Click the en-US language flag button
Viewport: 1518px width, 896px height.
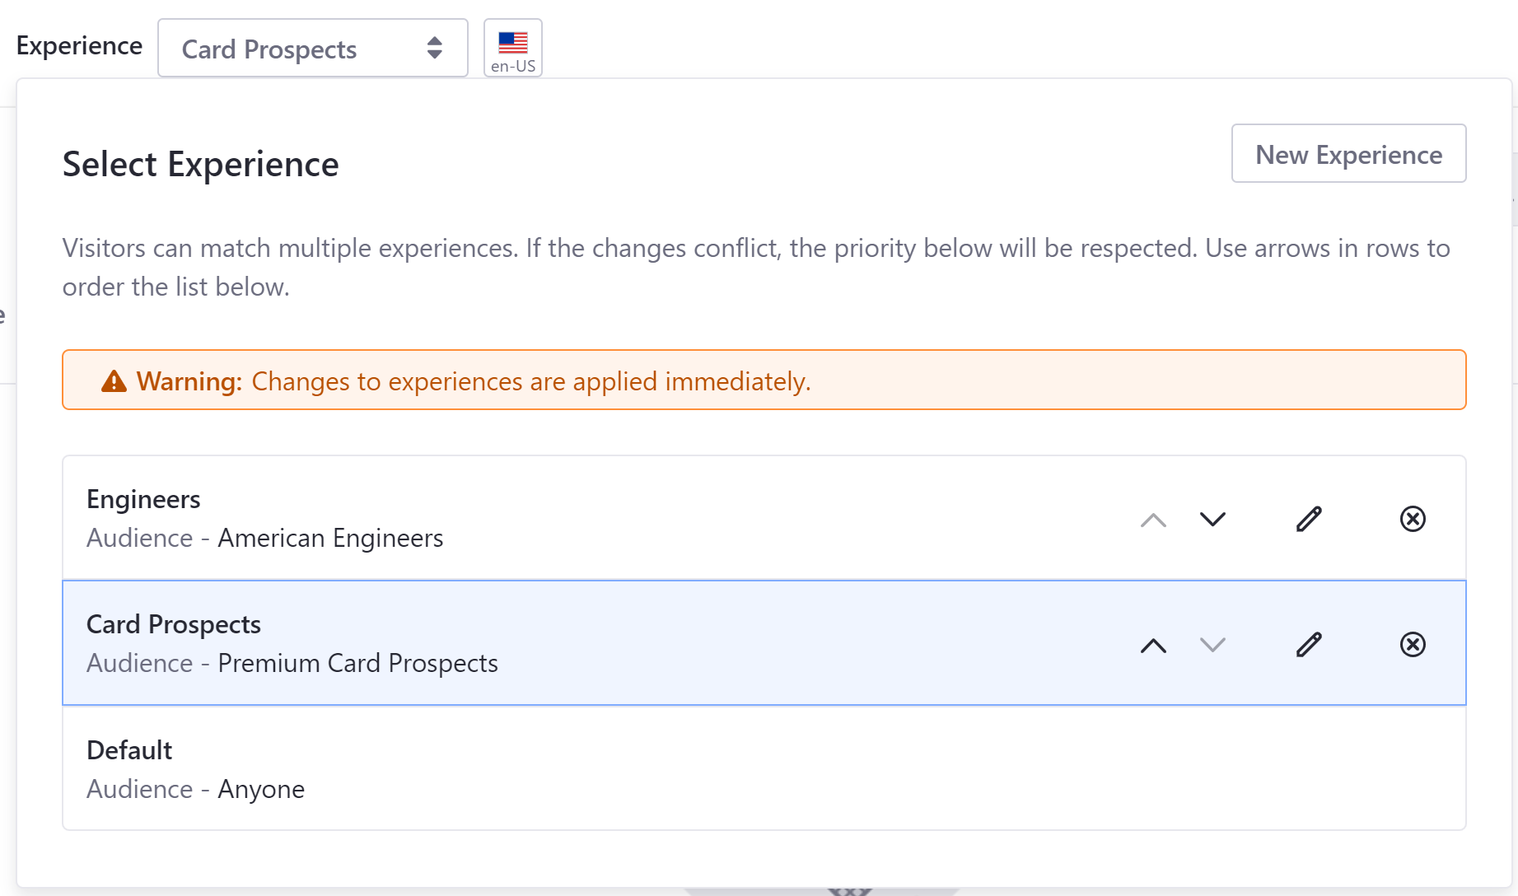pos(512,49)
